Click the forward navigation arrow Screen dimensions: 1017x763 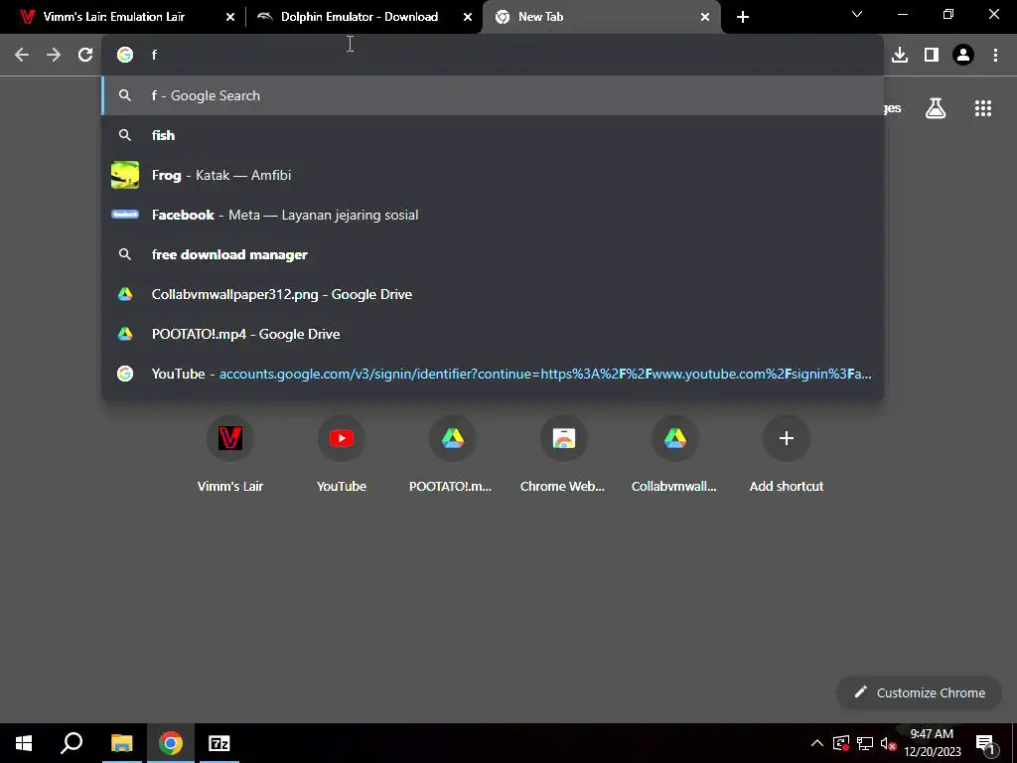[x=54, y=56]
